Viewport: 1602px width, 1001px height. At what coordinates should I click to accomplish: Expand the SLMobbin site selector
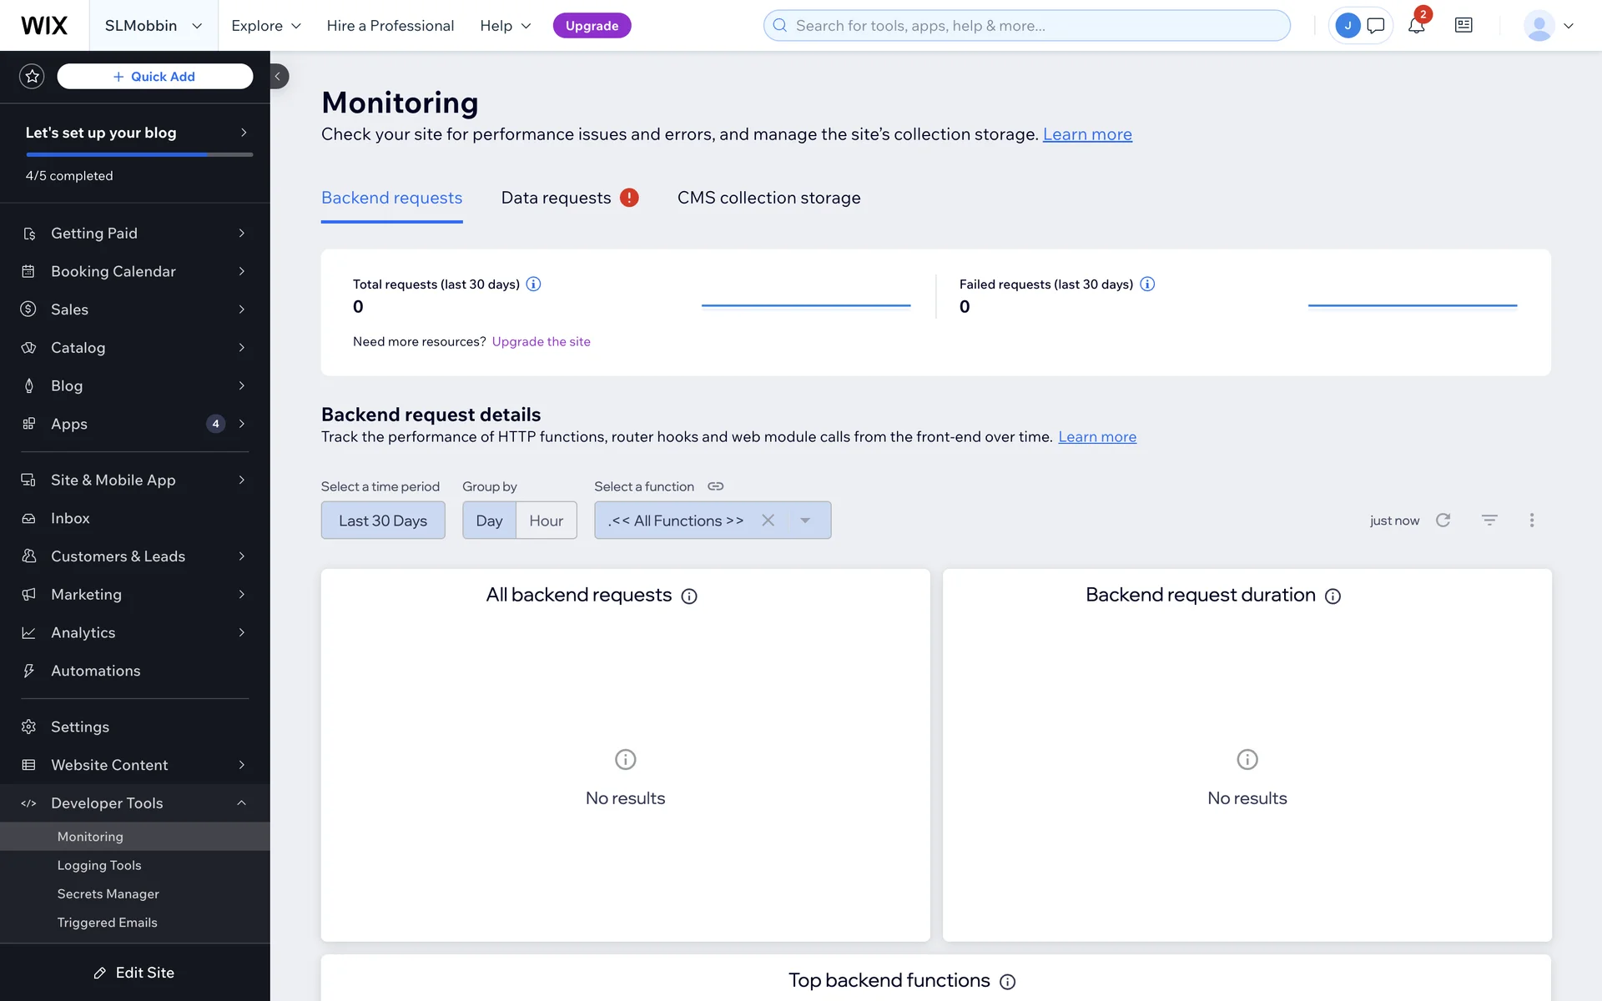point(154,26)
